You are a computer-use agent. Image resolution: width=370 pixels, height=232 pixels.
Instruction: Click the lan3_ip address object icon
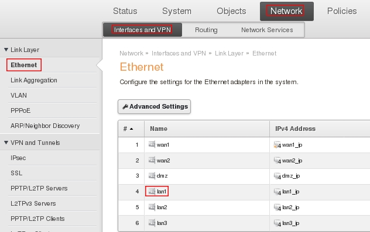point(277,223)
